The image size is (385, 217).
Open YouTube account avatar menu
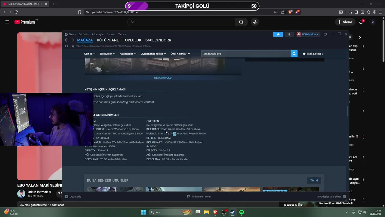pos(373,22)
